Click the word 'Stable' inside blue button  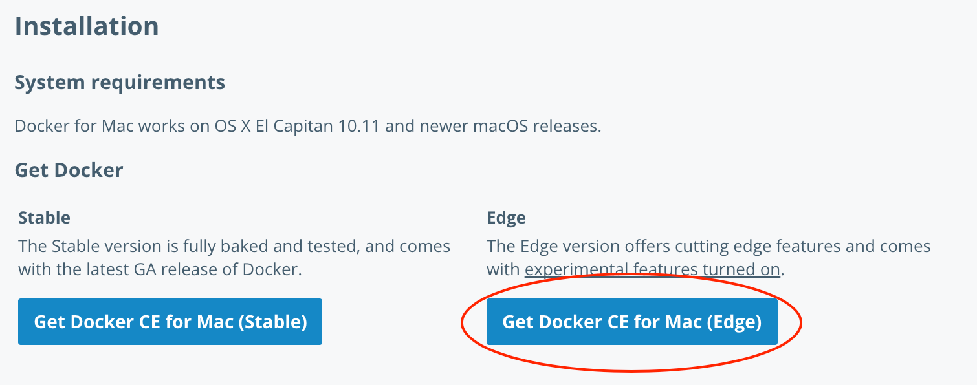pos(272,322)
